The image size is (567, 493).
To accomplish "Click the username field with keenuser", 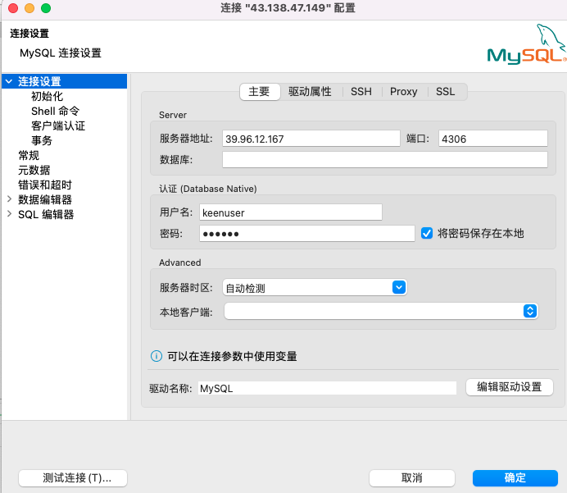I will pyautogui.click(x=291, y=212).
